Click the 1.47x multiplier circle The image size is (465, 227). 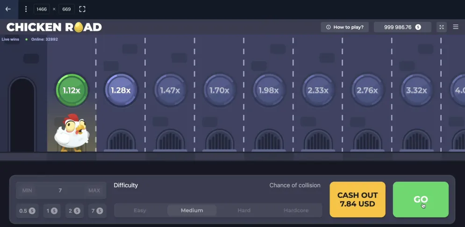pos(170,90)
